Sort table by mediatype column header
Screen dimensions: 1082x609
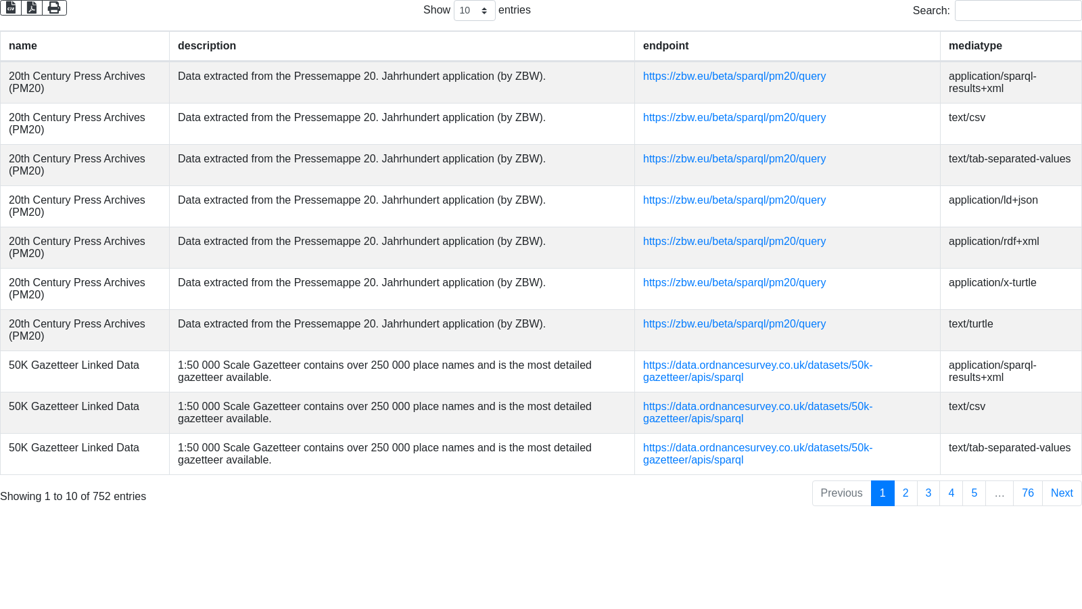coord(975,46)
